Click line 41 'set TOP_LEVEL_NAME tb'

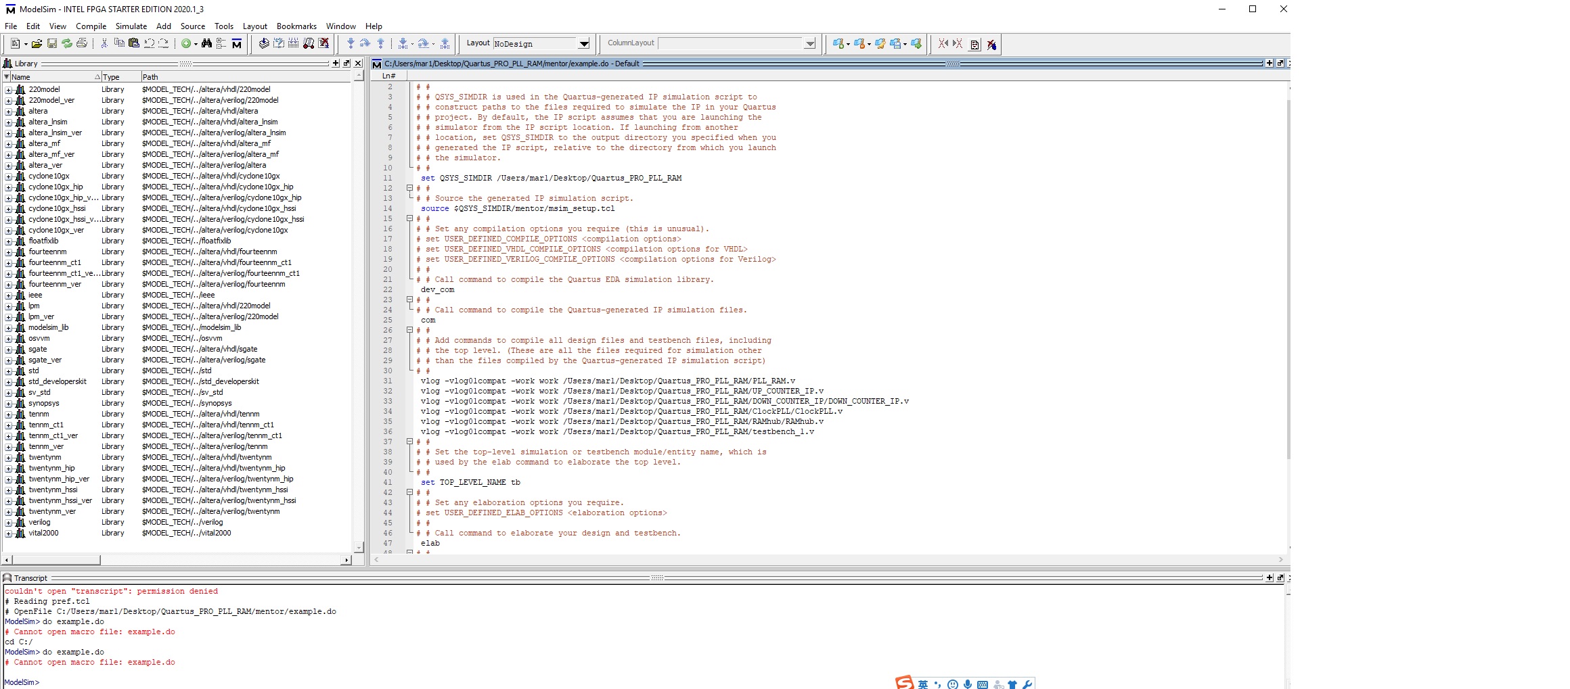(470, 483)
